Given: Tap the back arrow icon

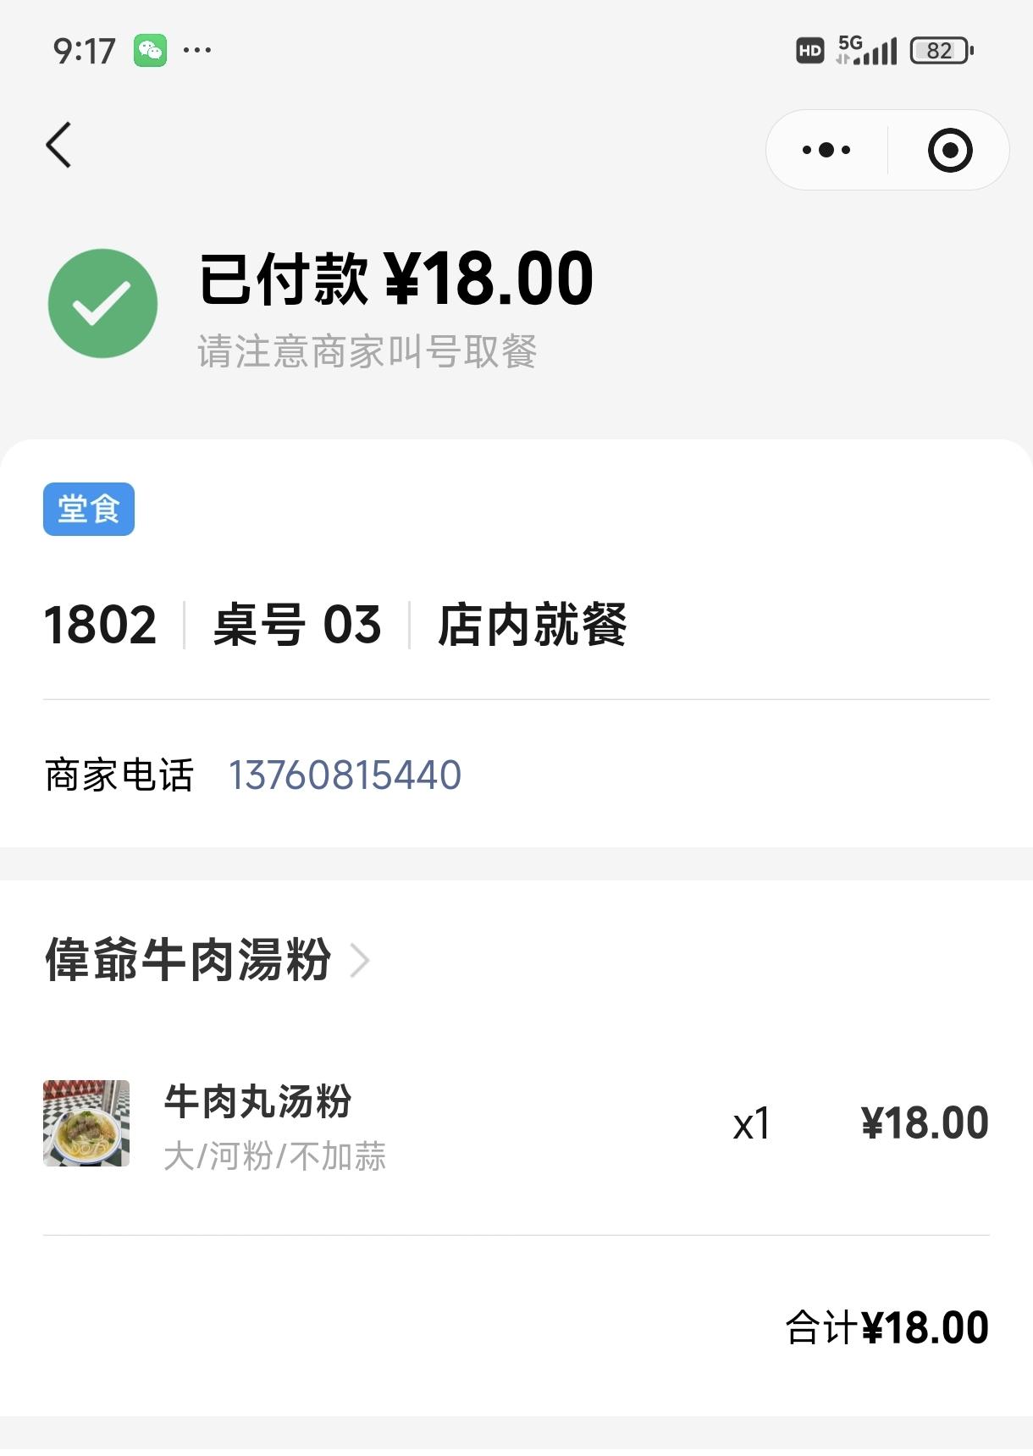Looking at the screenshot, I should tap(58, 146).
